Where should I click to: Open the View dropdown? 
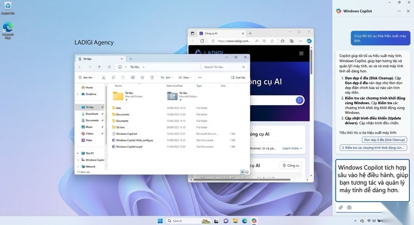185,77
